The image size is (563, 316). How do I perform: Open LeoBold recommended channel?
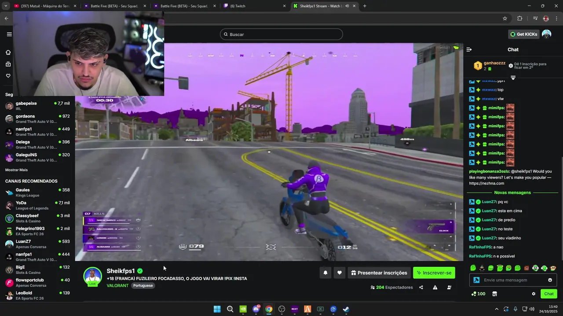click(x=37, y=295)
